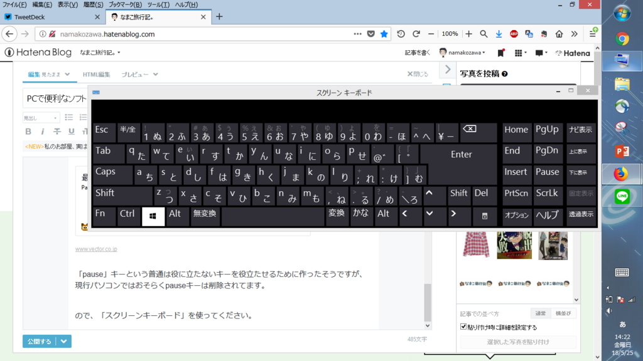The height and width of the screenshot is (361, 643).
Task: Select the underline formatting icon
Action: click(71, 132)
